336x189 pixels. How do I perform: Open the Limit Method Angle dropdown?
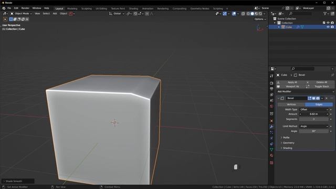click(x=314, y=127)
